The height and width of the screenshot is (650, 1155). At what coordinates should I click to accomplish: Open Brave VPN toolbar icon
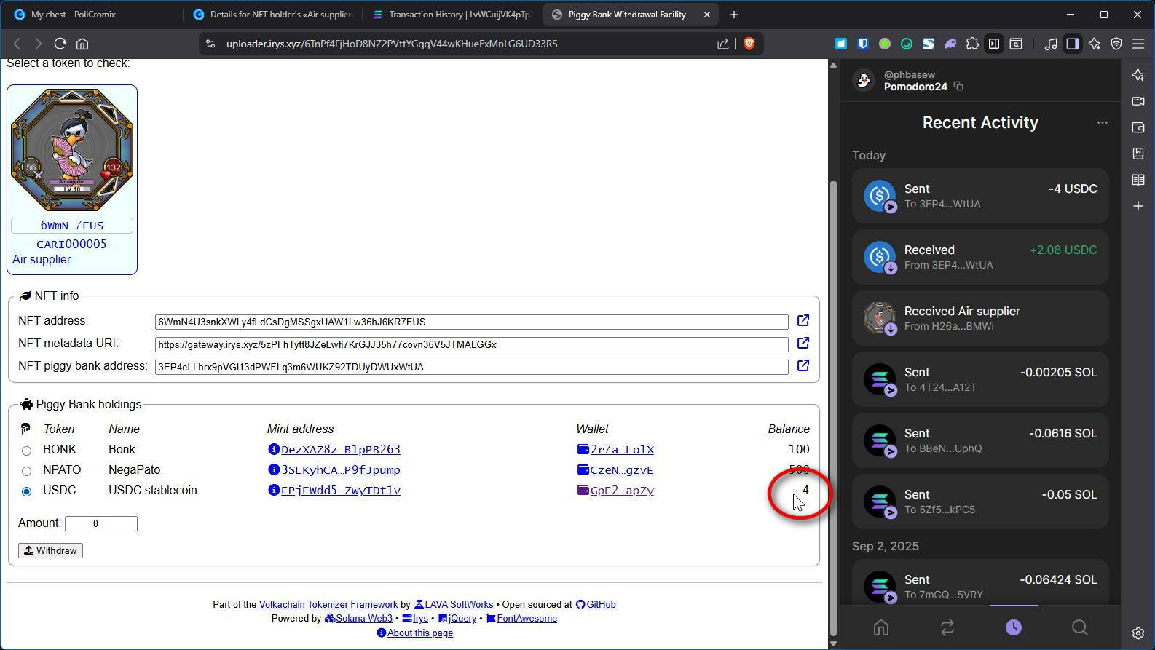point(1116,44)
